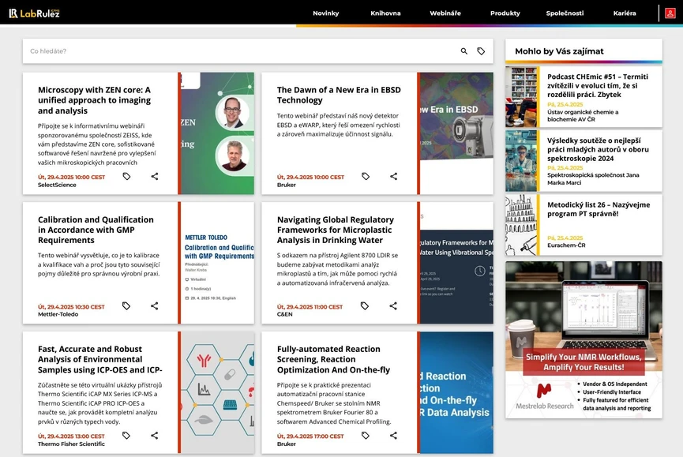The height and width of the screenshot is (457, 683).
Task: Open 'Fully-automated Reaction Screening' title
Action: tap(334, 359)
